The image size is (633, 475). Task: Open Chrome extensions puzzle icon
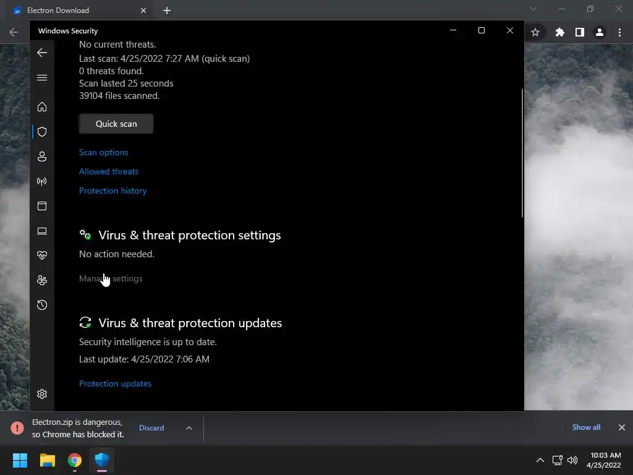coord(560,32)
